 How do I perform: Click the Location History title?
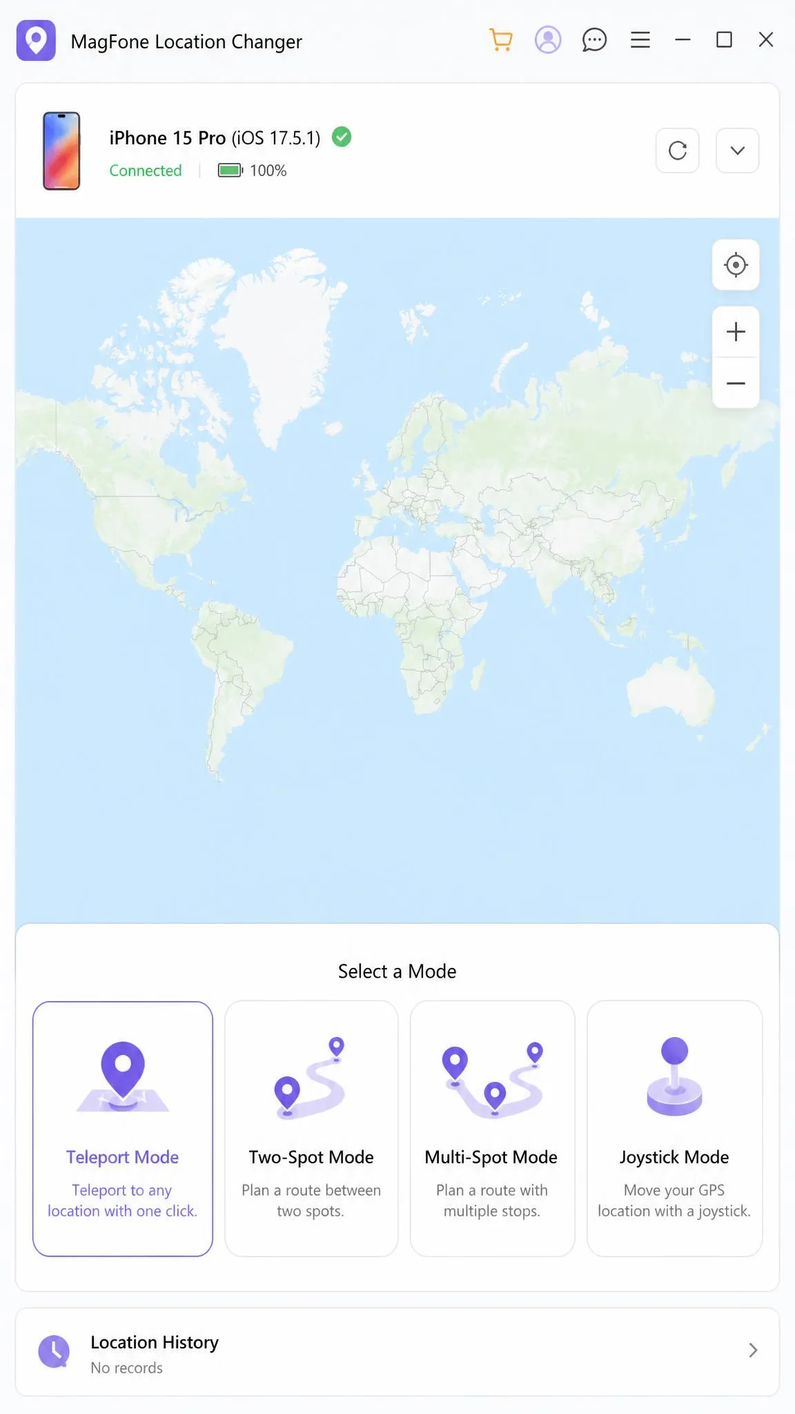click(155, 1342)
